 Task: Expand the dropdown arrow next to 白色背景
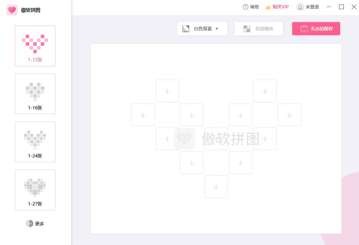tap(217, 28)
